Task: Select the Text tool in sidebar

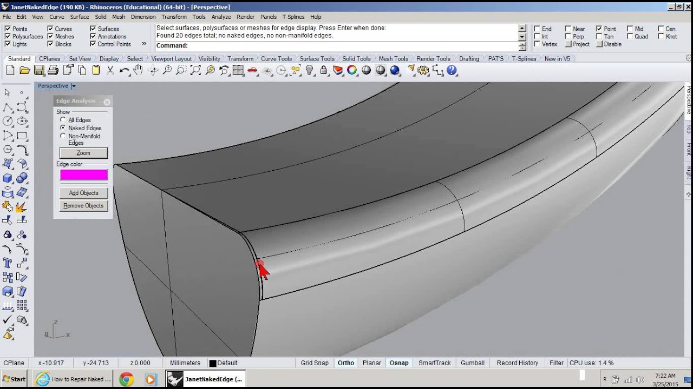Action: click(8, 263)
